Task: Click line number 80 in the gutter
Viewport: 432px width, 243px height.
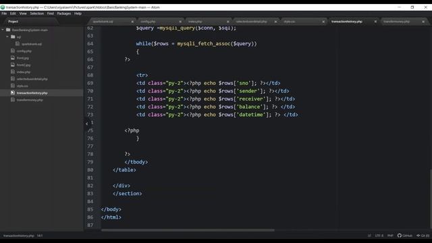Action: pyautogui.click(x=90, y=170)
